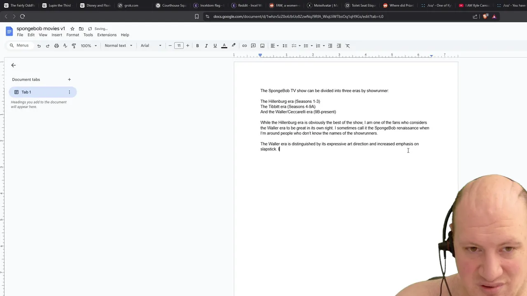This screenshot has height=296, width=527.
Task: Insert a hyperlink
Action: (244, 46)
